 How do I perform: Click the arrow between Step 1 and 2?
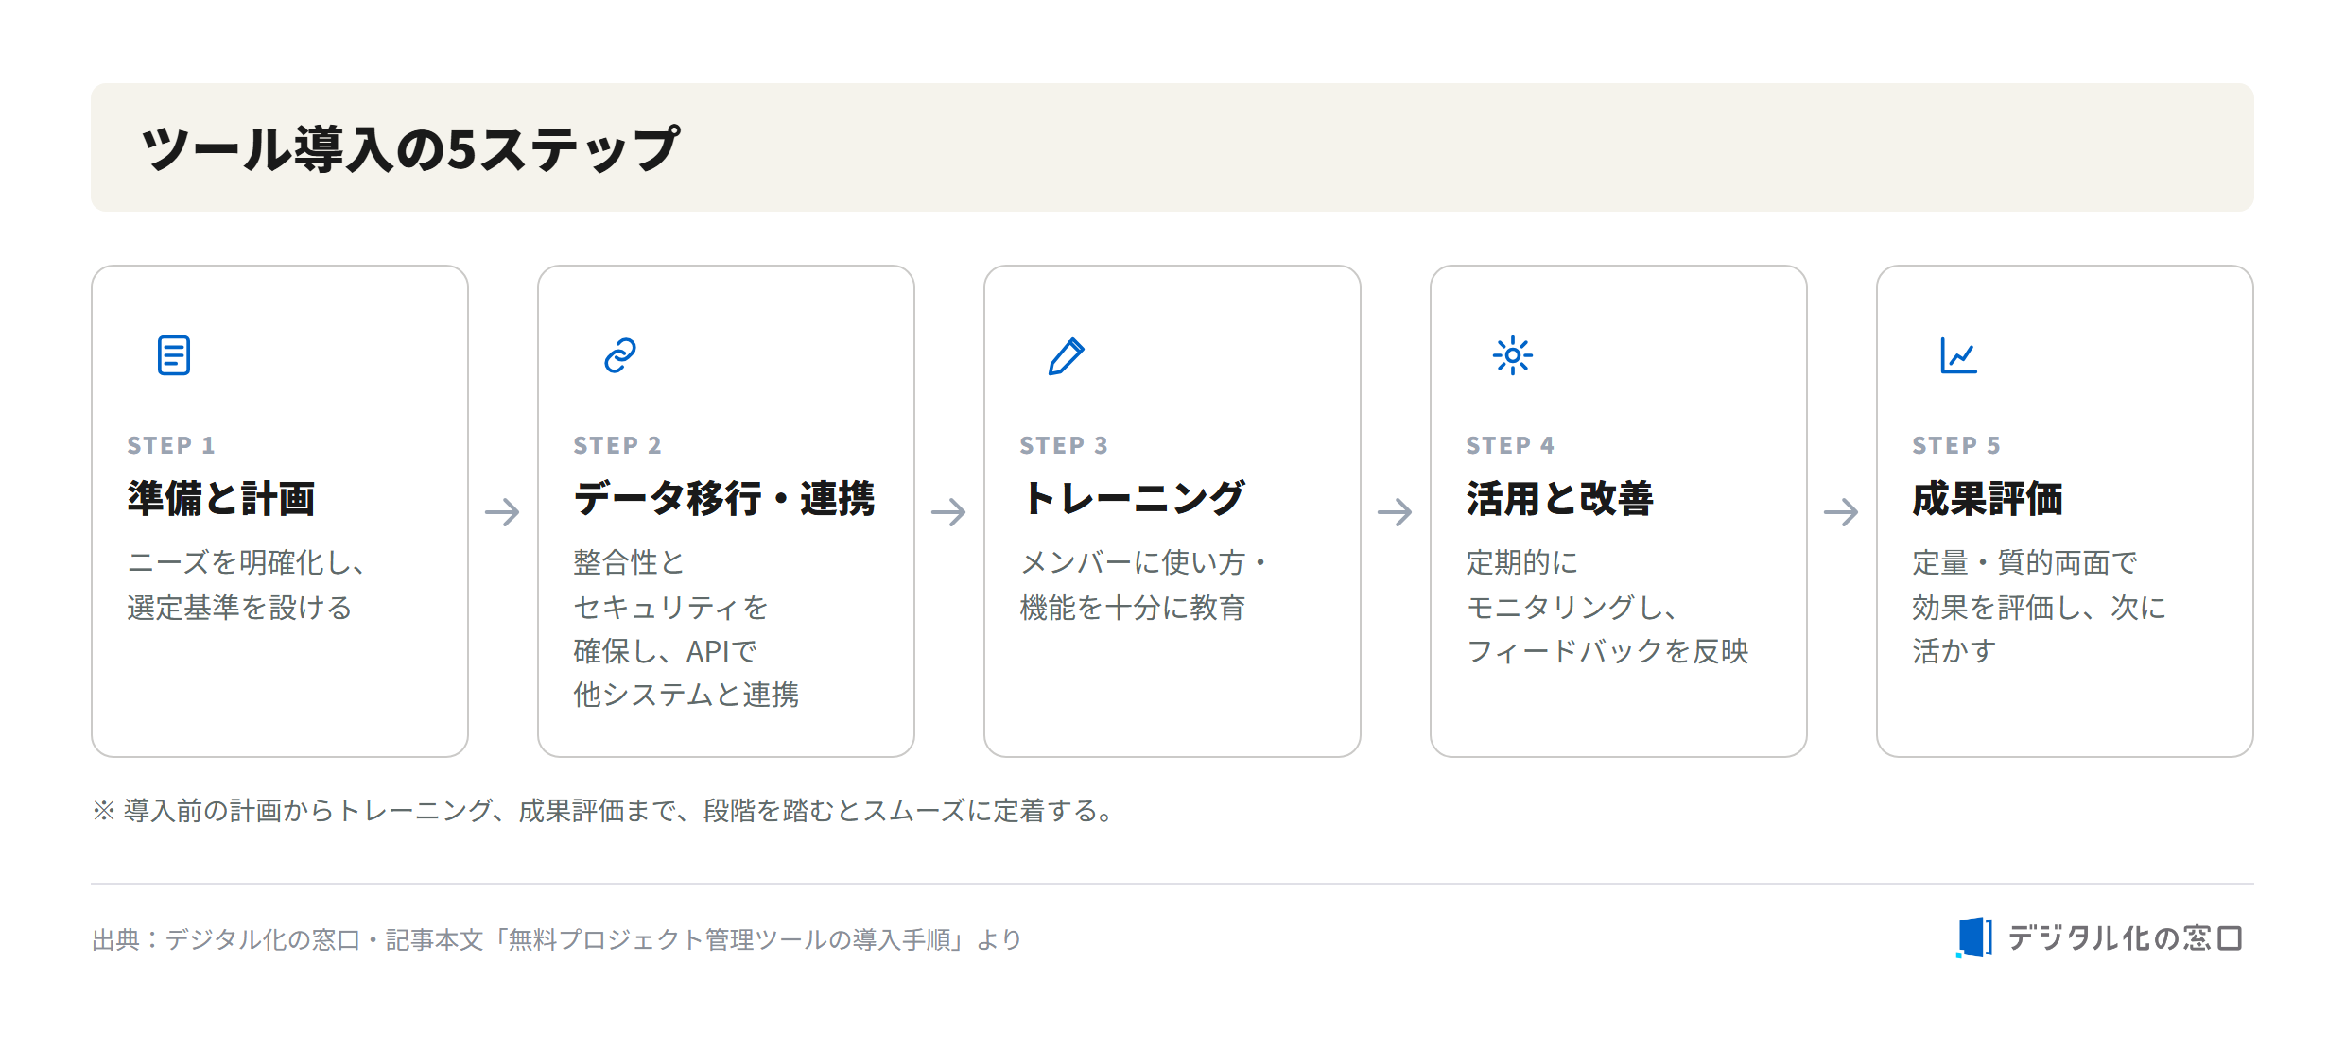pos(503,512)
